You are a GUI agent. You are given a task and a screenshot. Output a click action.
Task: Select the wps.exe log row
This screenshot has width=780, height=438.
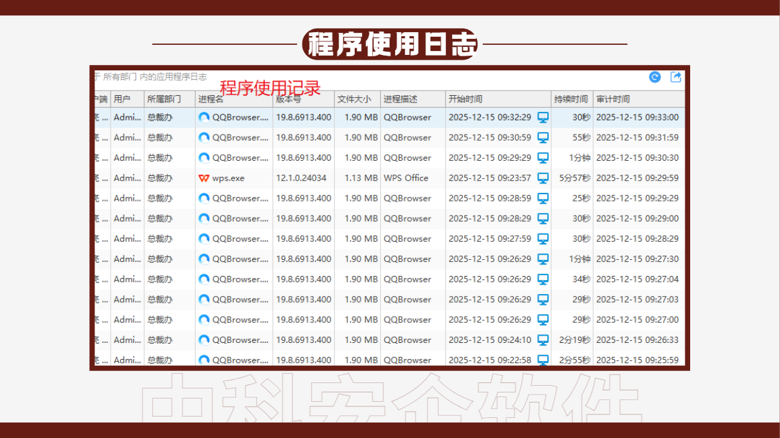point(390,178)
